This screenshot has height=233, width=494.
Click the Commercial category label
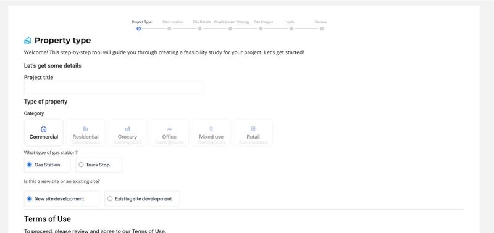44,137
